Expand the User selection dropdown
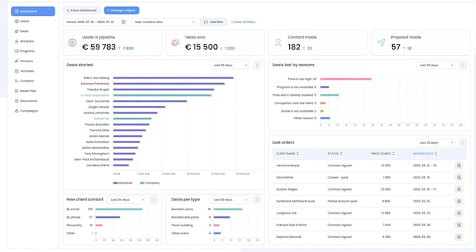Image resolution: width=476 pixels, height=252 pixels. [164, 22]
